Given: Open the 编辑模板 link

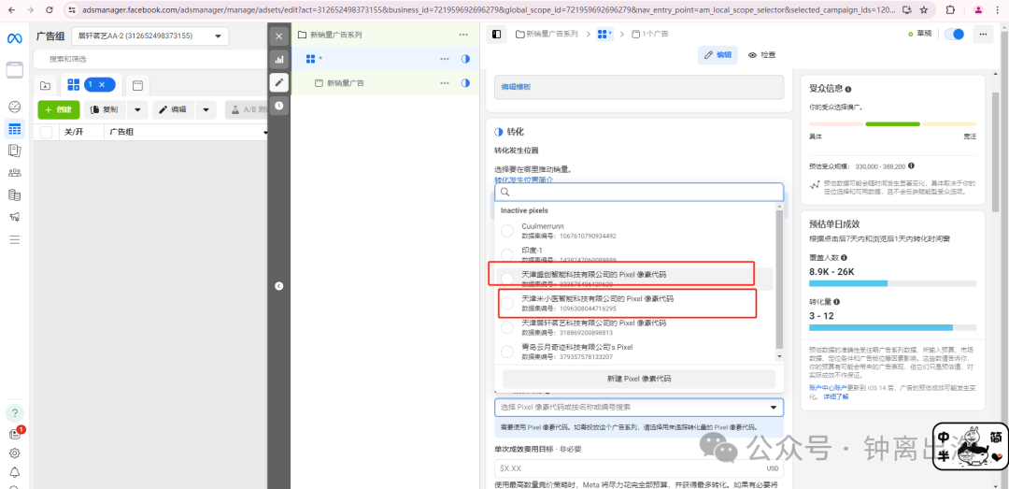Looking at the screenshot, I should (x=516, y=87).
